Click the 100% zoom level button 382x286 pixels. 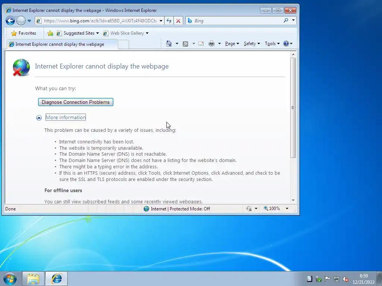point(272,209)
